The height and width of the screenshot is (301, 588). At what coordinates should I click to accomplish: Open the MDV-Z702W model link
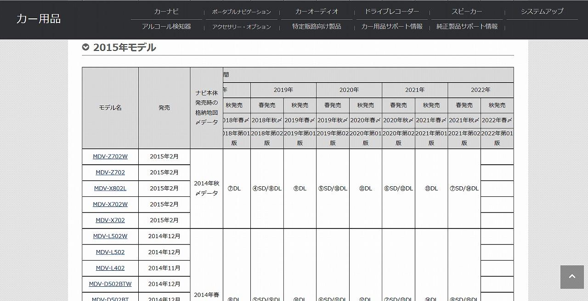(110, 156)
